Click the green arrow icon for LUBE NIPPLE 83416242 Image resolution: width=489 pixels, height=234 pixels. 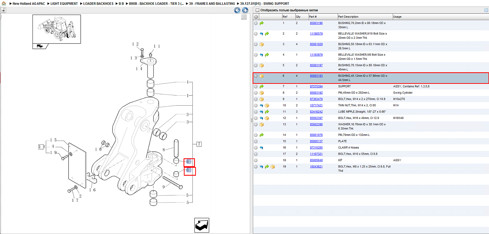coord(267,112)
